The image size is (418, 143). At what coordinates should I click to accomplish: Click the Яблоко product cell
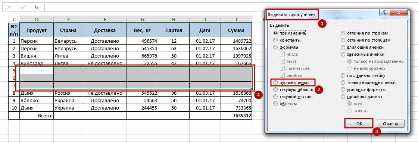(37, 101)
